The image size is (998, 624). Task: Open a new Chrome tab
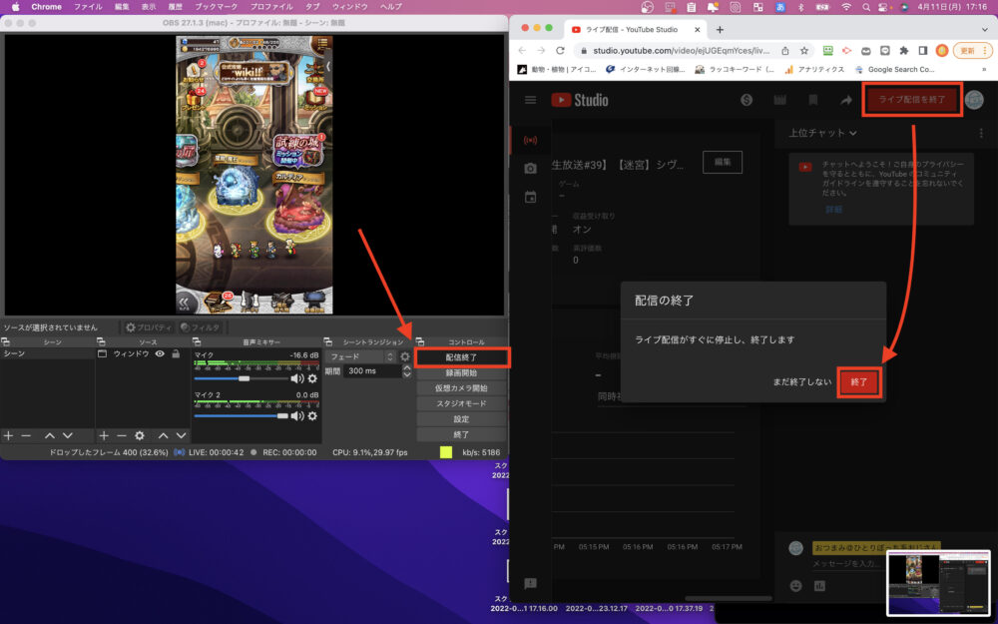(720, 29)
